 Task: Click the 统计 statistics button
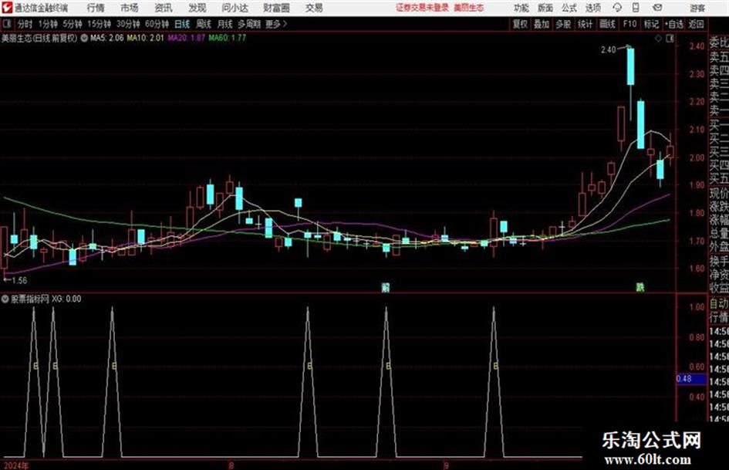(x=585, y=24)
